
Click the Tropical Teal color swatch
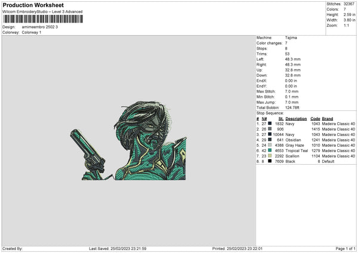click(270, 150)
